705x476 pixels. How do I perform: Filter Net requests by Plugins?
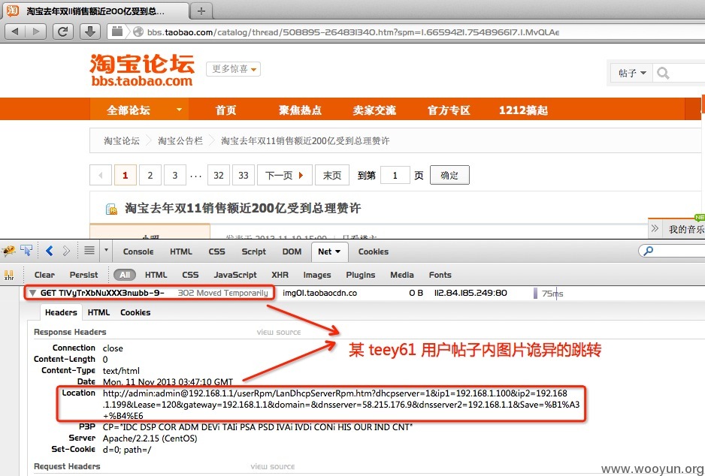click(361, 275)
